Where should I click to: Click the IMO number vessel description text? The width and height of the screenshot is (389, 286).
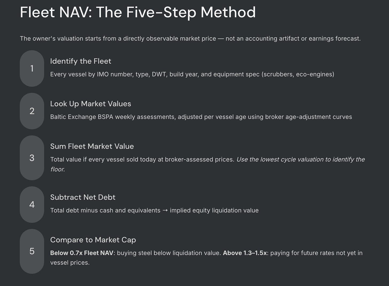192,74
